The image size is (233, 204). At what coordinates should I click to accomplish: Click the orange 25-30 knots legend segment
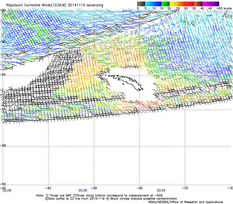[x=182, y=4]
